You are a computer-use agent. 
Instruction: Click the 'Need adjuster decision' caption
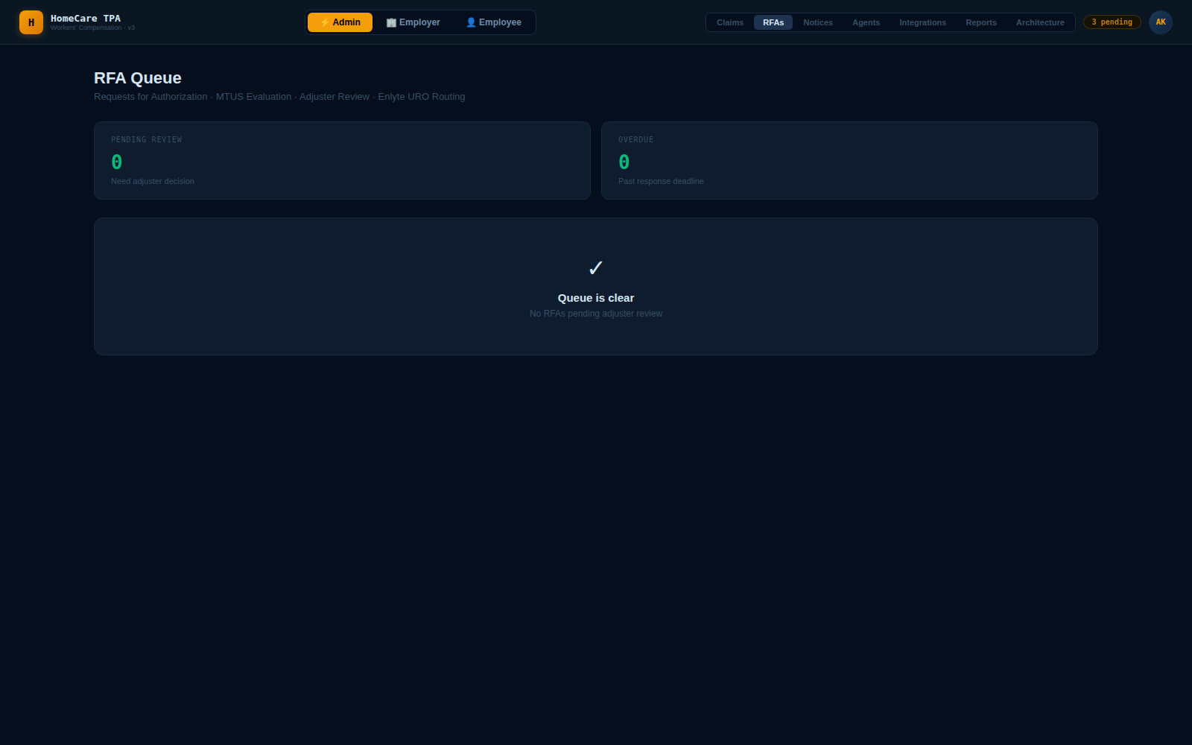153,181
